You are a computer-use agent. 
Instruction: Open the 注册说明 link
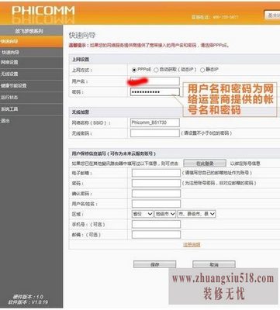point(192,244)
